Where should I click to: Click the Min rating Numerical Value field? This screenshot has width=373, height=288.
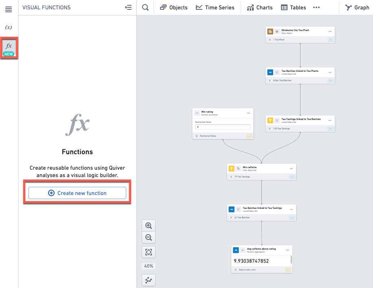pyautogui.click(x=223, y=127)
